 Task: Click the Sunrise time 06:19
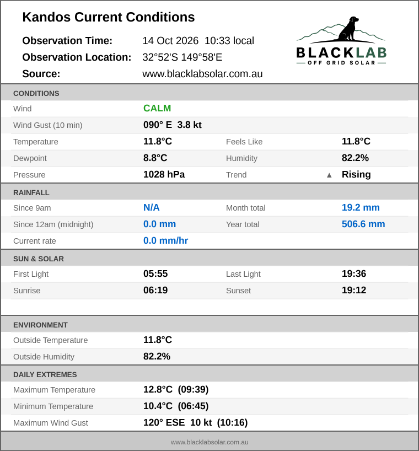155,290
